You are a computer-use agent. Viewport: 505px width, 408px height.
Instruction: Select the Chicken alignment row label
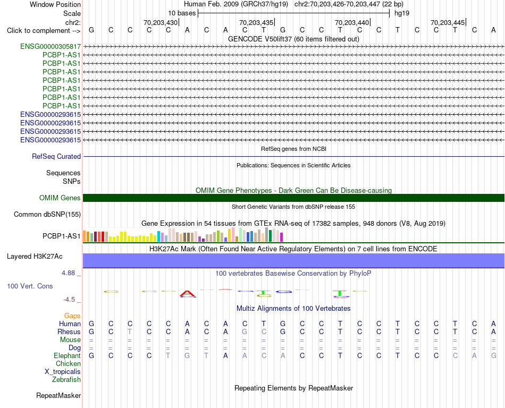(68, 363)
